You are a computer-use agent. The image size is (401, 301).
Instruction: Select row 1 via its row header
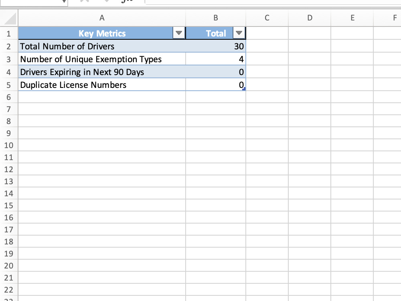(9, 34)
